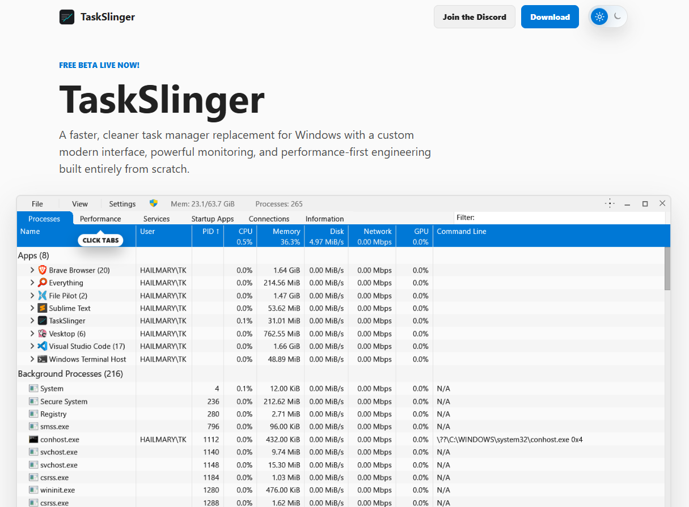Switch to the Connections tab
This screenshot has height=507, width=689.
coord(269,219)
